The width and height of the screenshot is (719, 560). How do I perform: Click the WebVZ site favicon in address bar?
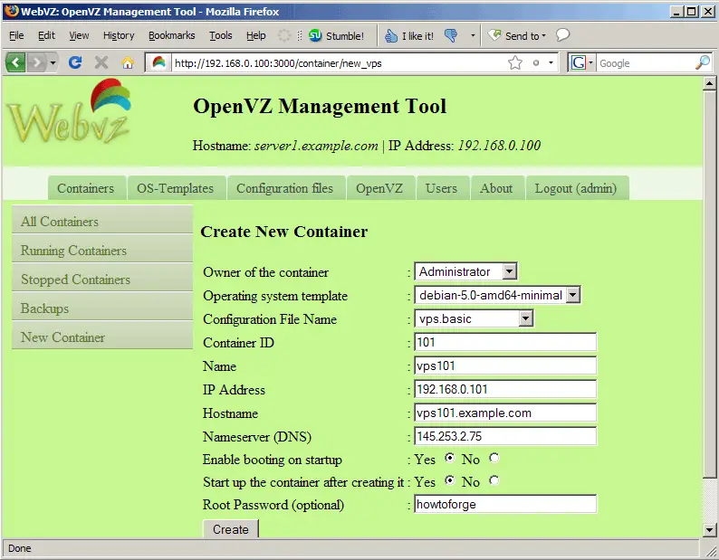(x=158, y=62)
